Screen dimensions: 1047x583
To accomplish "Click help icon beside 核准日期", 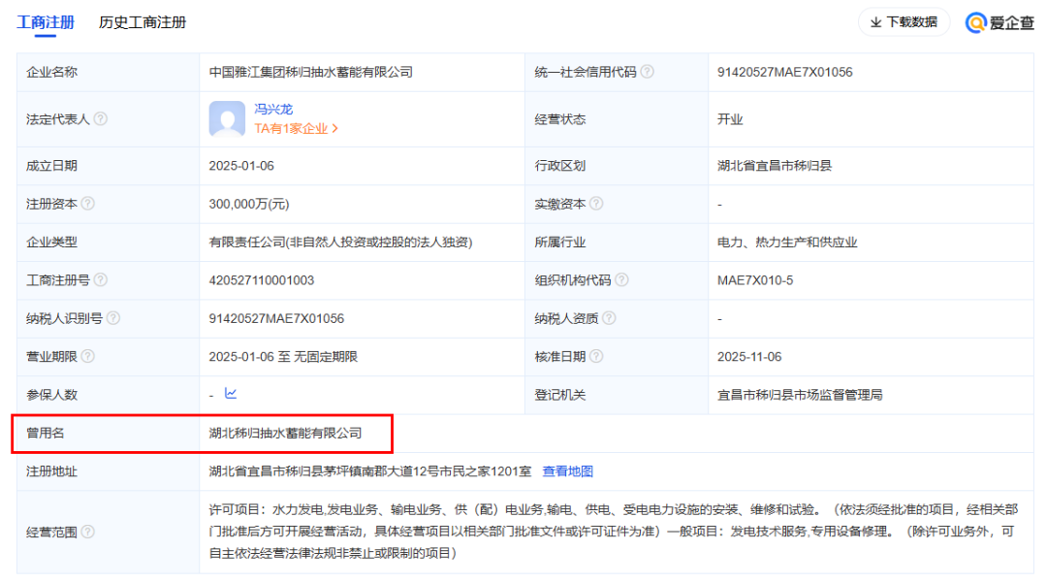I will click(596, 357).
